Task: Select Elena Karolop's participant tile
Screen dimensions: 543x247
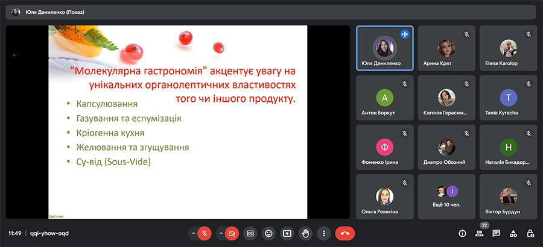Action: (509, 48)
